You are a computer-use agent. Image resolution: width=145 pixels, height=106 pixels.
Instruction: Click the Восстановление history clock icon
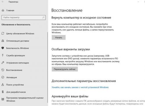click(x=3, y=70)
